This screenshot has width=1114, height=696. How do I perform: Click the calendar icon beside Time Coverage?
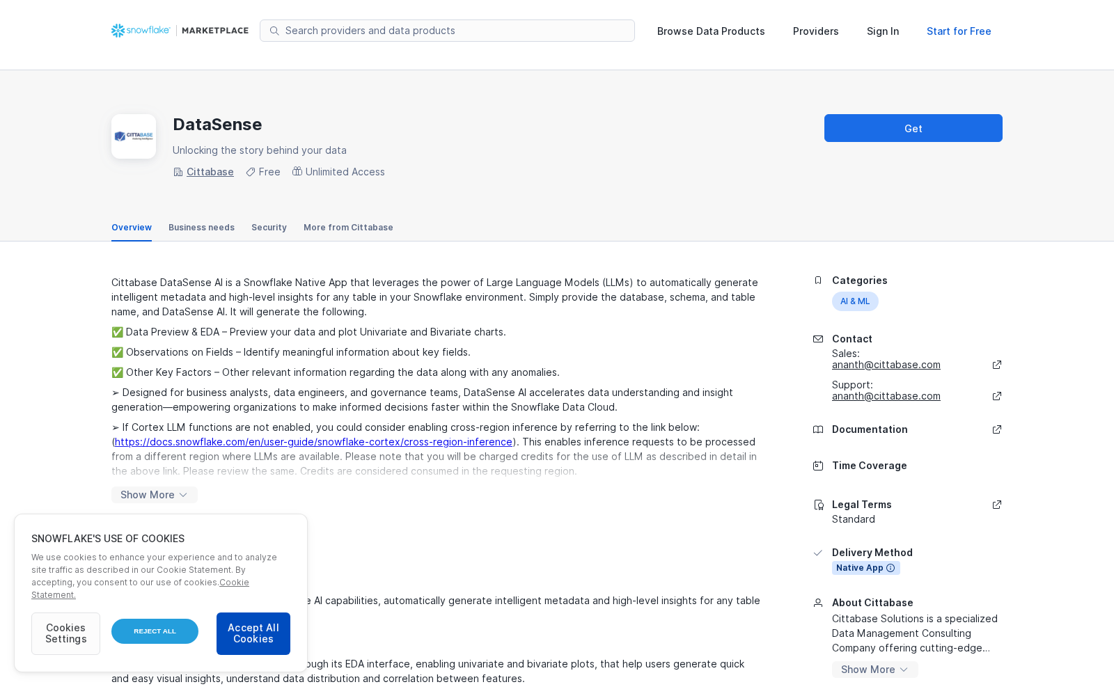pos(818,466)
